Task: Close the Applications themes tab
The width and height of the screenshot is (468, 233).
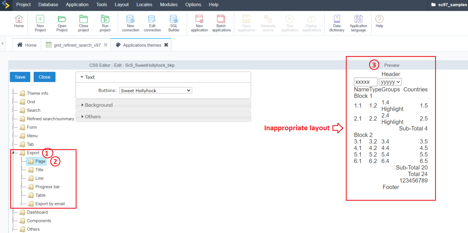Action: (x=166, y=45)
